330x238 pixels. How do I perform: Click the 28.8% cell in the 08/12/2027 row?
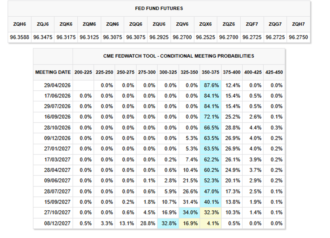click(x=147, y=223)
